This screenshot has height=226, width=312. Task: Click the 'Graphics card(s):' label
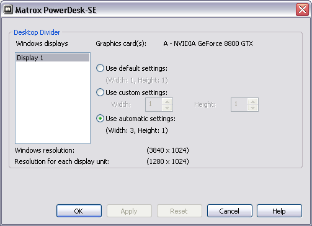121,43
